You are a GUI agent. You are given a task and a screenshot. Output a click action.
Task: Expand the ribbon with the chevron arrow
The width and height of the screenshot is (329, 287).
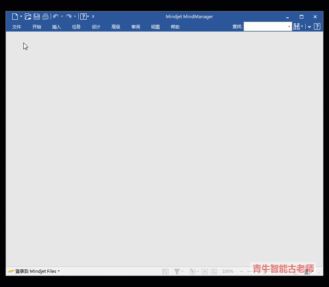(309, 27)
